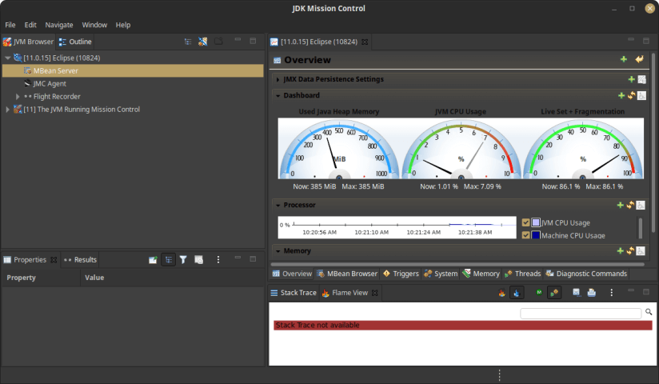This screenshot has height=384, width=659.
Task: Collapse the Dashboard section
Action: click(278, 95)
